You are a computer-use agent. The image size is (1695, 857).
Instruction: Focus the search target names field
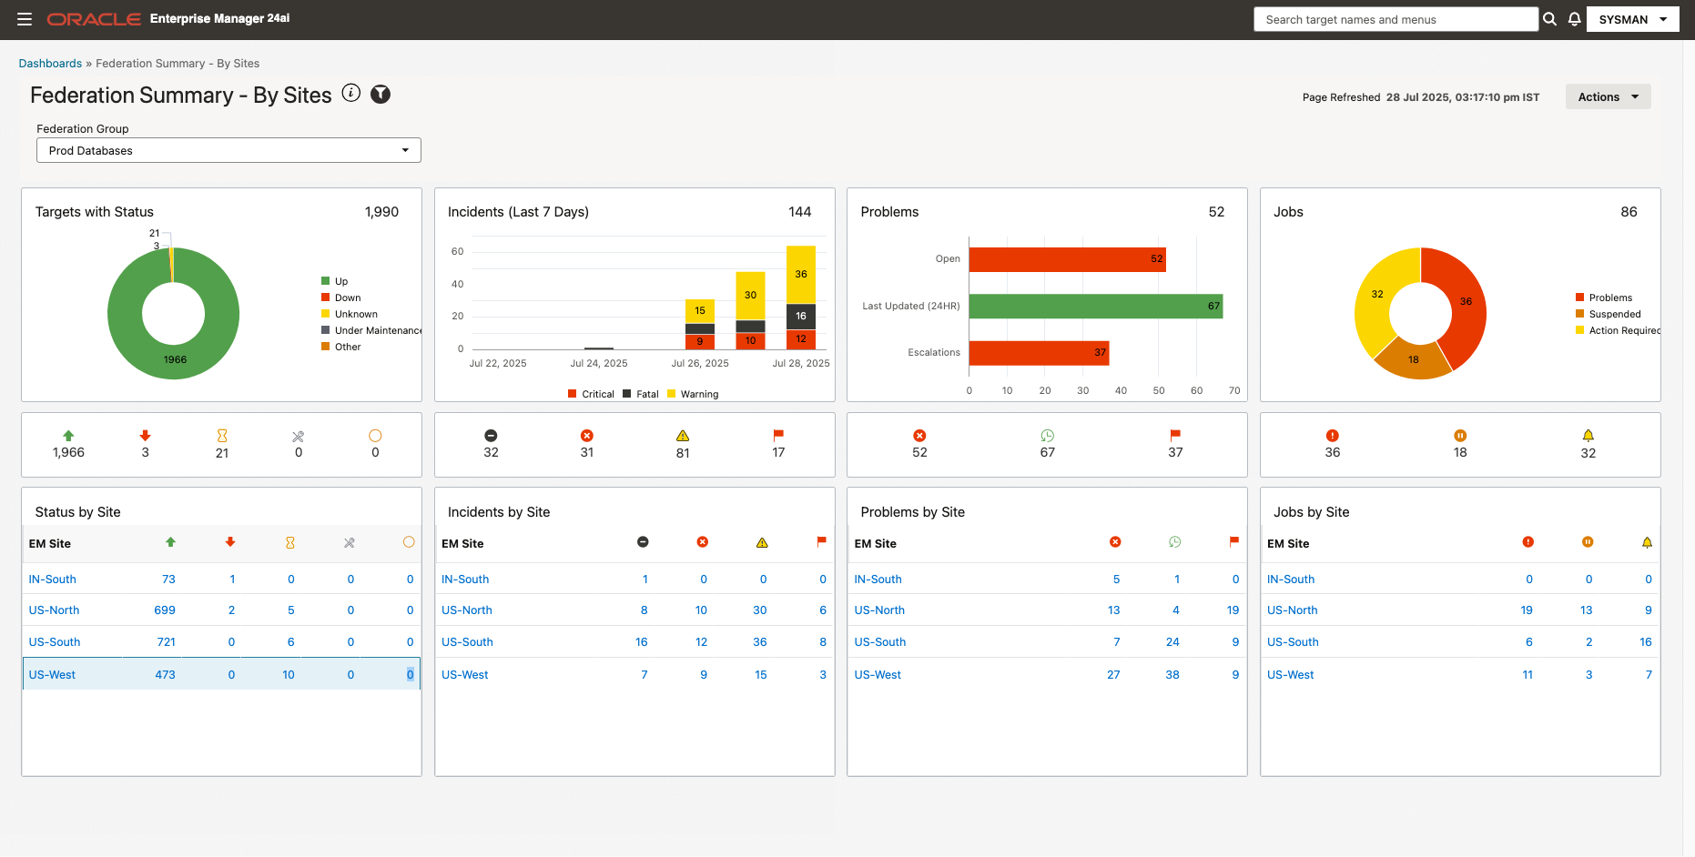pos(1395,19)
